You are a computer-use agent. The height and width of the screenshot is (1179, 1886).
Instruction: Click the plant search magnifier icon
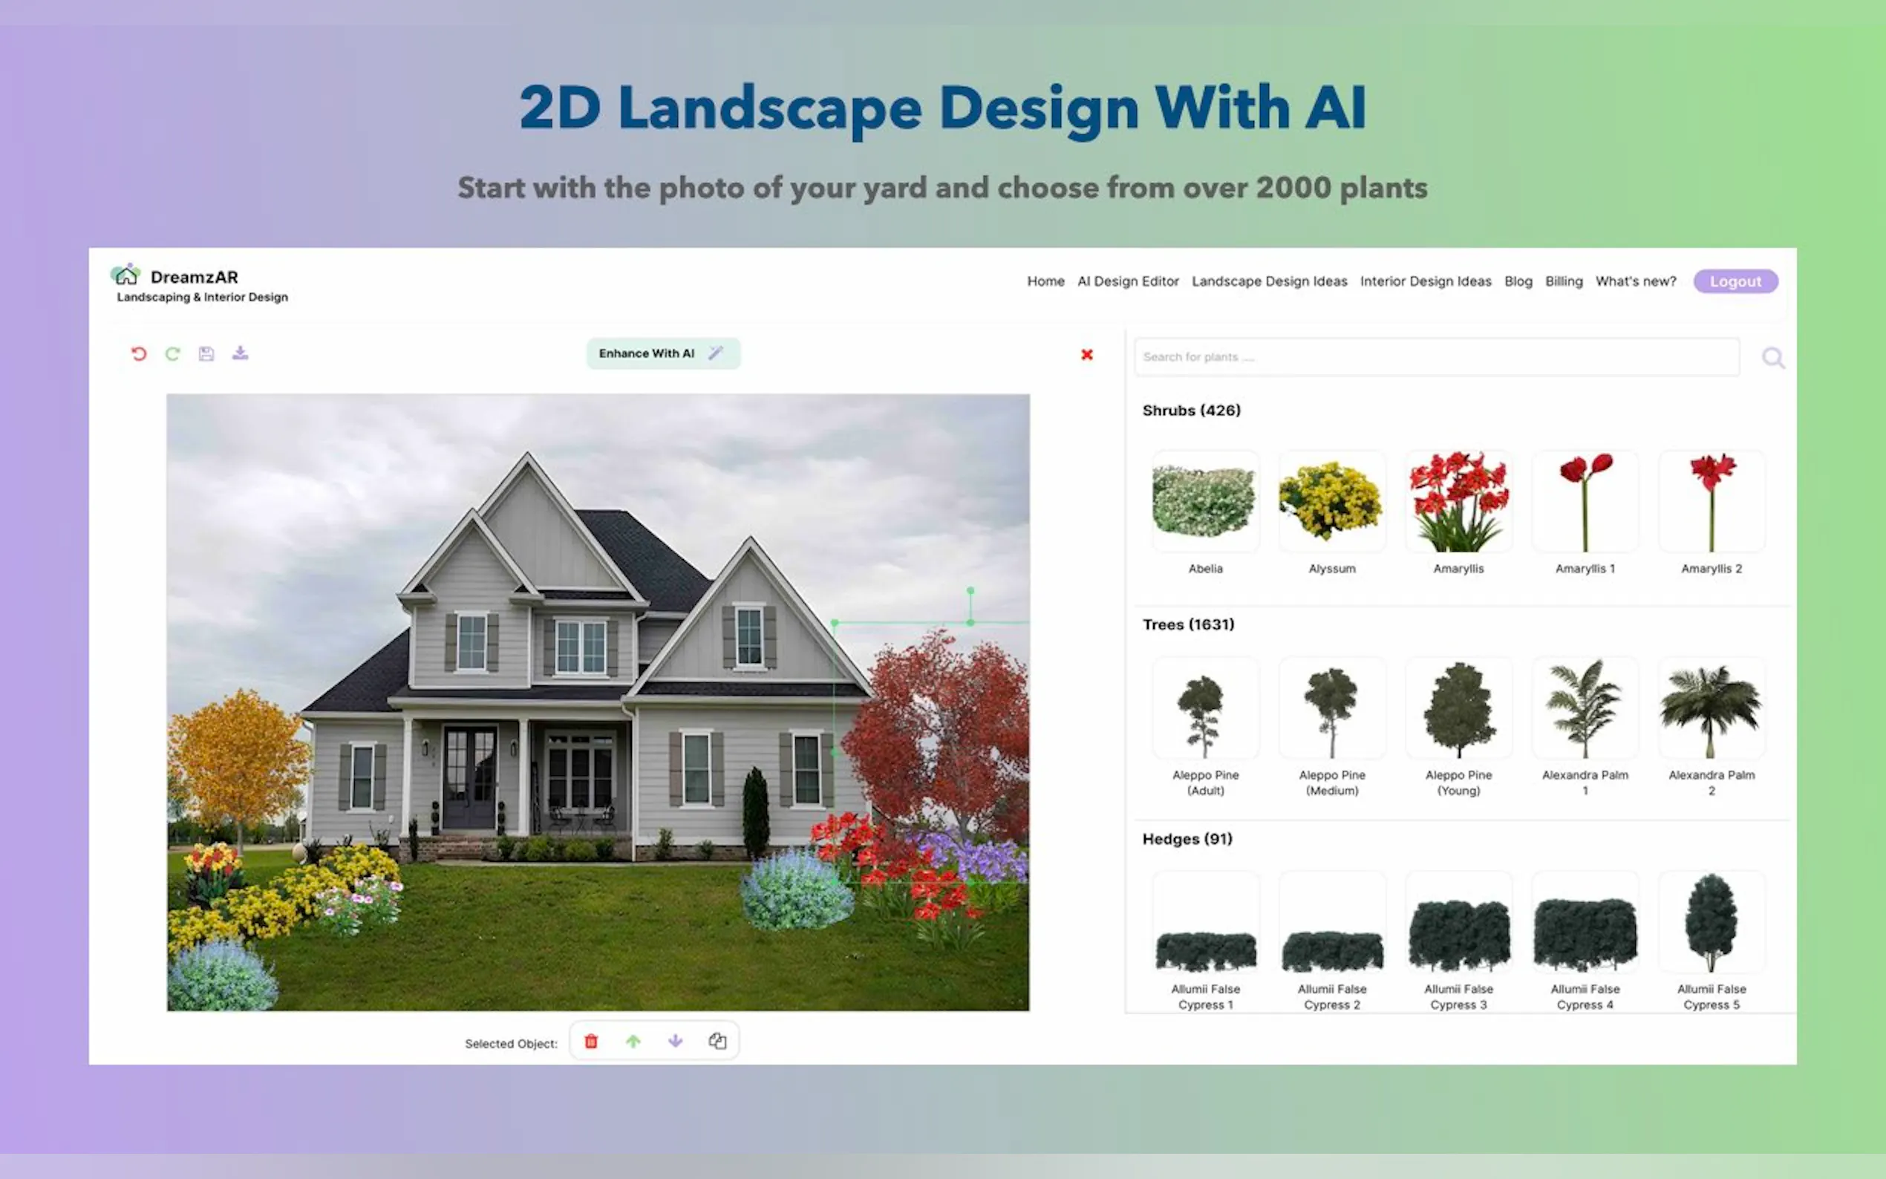click(1773, 358)
